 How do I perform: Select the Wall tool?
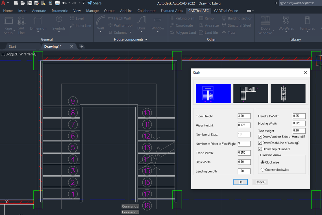tap(101, 24)
